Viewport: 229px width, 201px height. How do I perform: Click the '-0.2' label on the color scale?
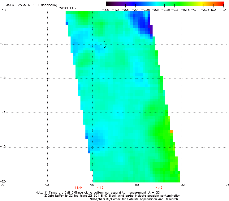[175, 10]
